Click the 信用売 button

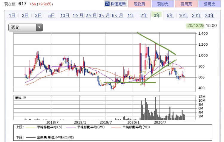tap(210, 4)
